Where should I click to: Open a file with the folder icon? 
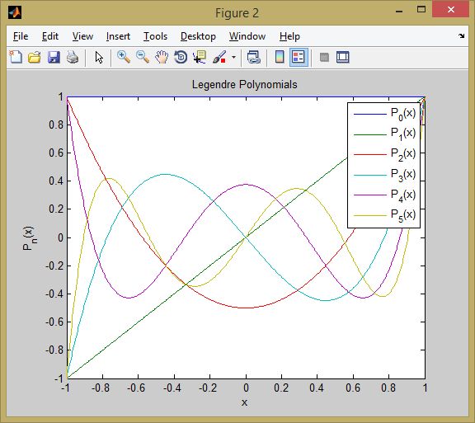coord(35,57)
